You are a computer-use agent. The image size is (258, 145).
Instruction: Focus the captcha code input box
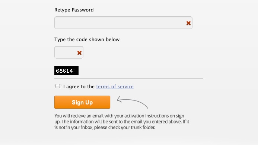coord(69,52)
